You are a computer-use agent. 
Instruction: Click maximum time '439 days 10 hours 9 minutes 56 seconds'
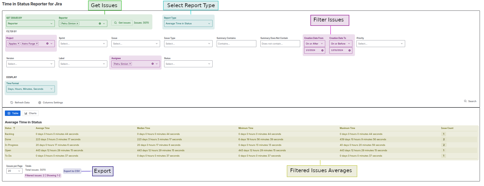(x=363, y=139)
